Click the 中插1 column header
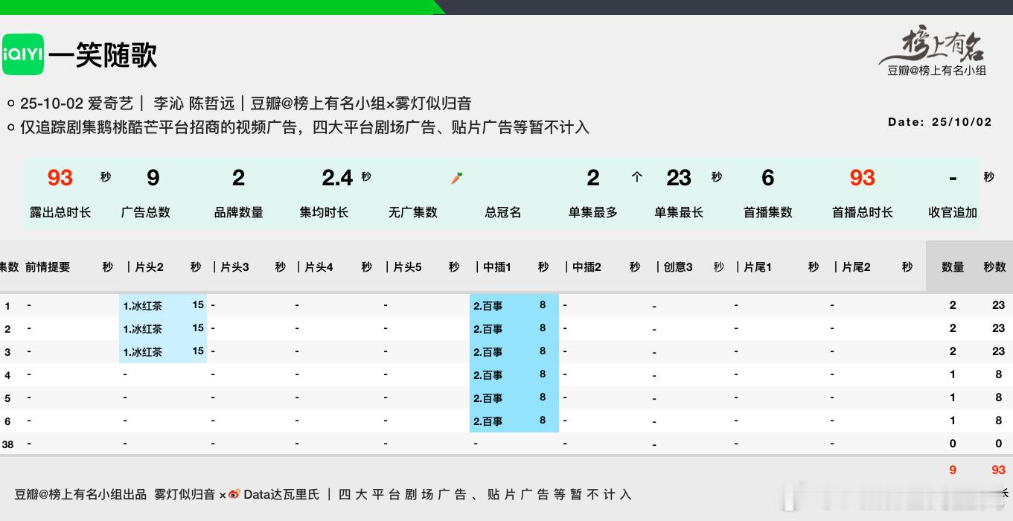Viewport: 1013px width, 521px height. point(497,266)
